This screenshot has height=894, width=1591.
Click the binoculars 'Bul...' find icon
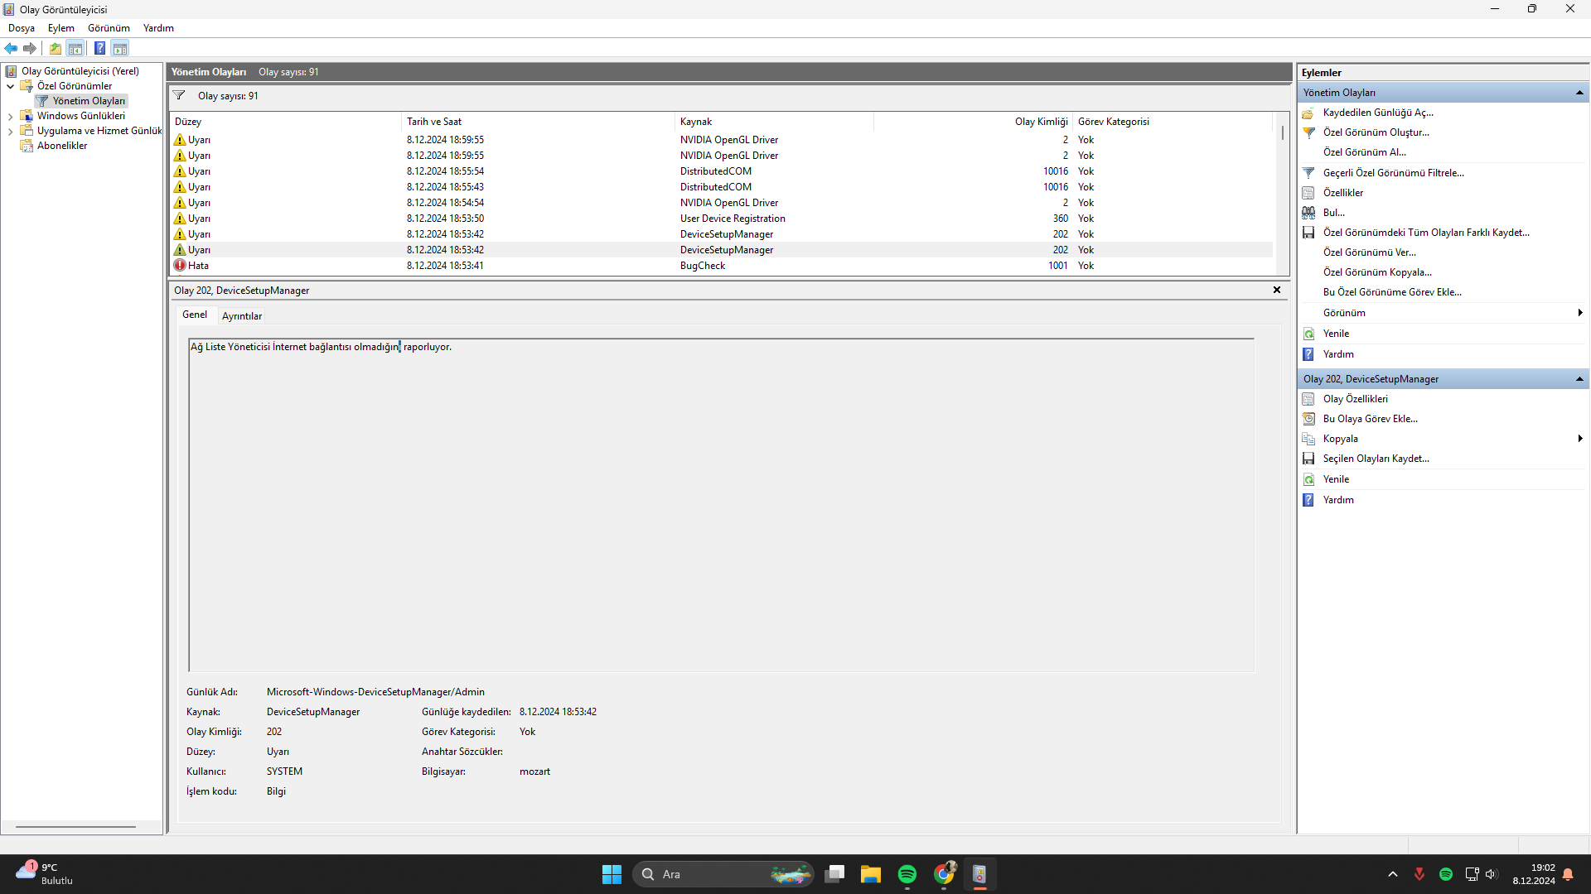point(1308,213)
